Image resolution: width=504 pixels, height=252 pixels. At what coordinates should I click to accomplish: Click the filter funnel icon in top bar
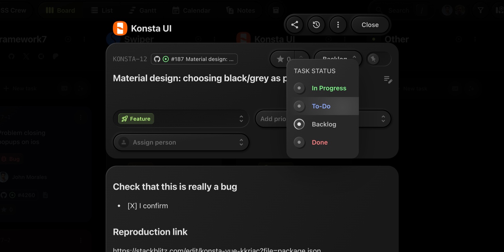480,10
